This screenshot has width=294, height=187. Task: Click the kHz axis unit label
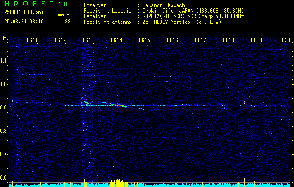click(4, 38)
